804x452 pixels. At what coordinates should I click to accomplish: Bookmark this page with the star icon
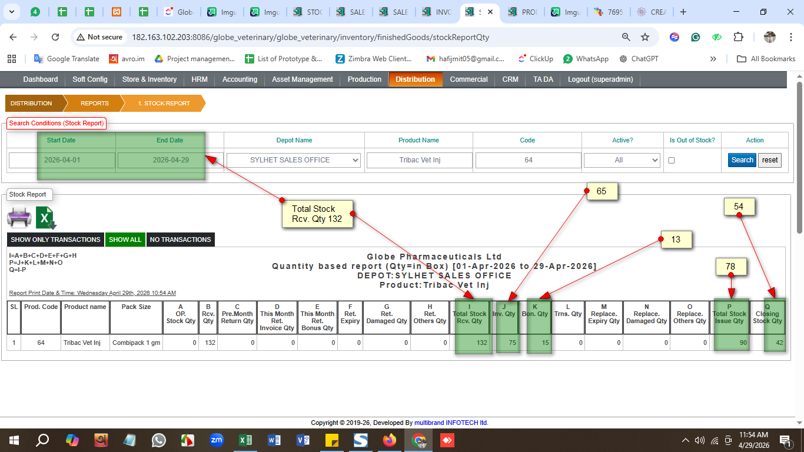645,37
